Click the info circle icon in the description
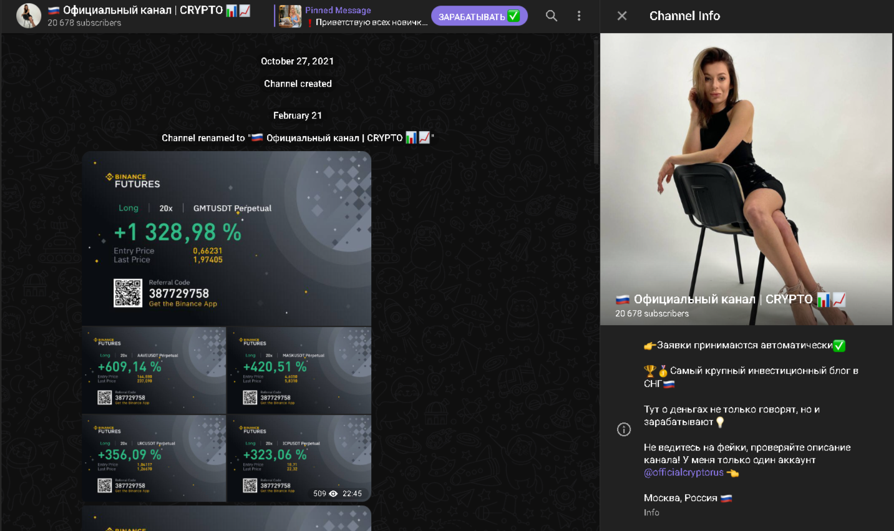The height and width of the screenshot is (531, 894). tap(624, 429)
